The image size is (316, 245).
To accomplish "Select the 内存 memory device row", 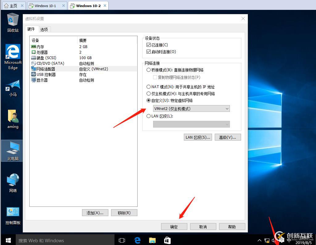I will click(84, 47).
